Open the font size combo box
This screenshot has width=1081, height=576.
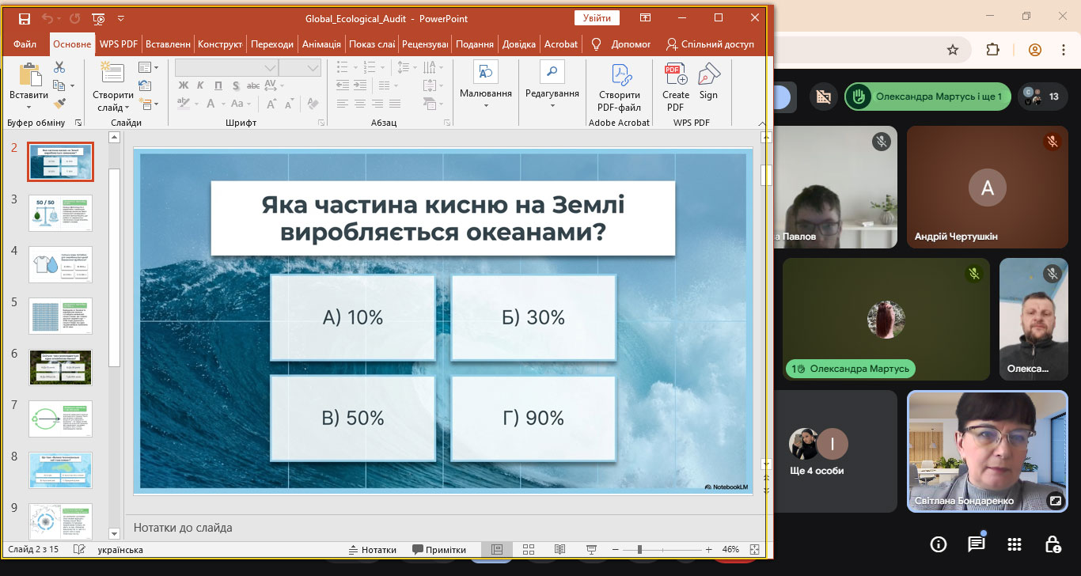(299, 67)
